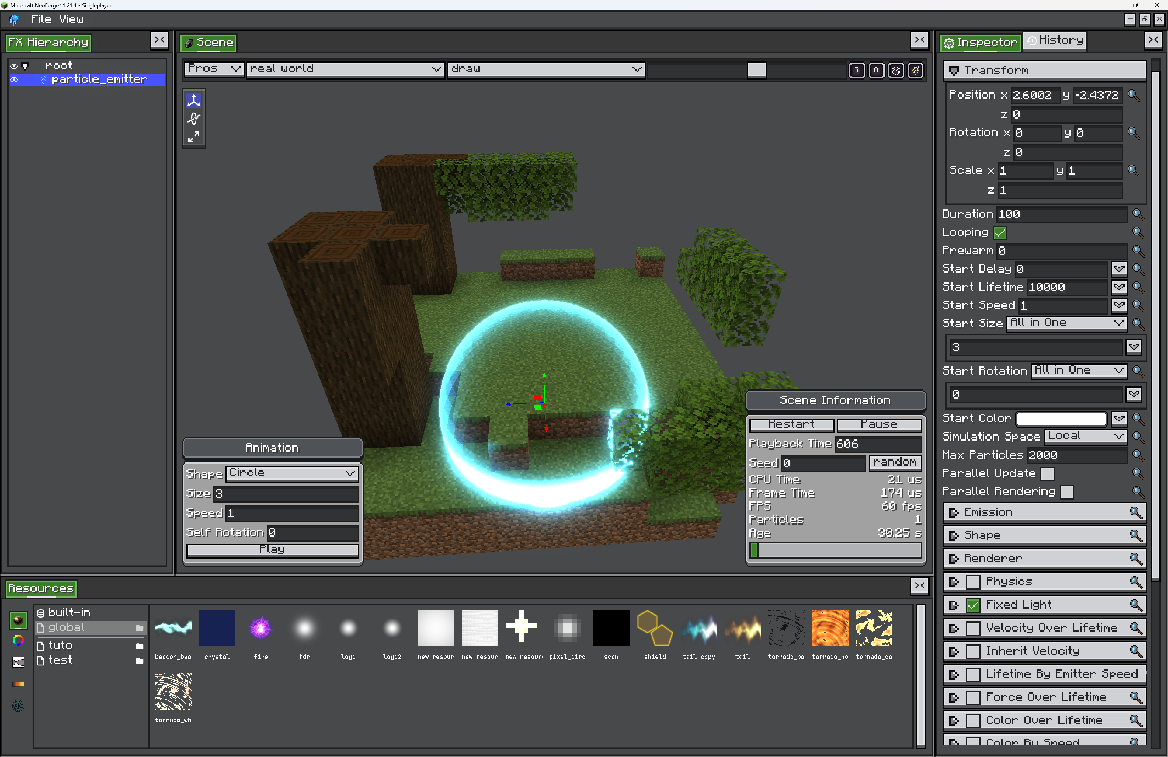This screenshot has height=757, width=1168.
Task: Enable the Physics module checkbox
Action: tap(973, 582)
